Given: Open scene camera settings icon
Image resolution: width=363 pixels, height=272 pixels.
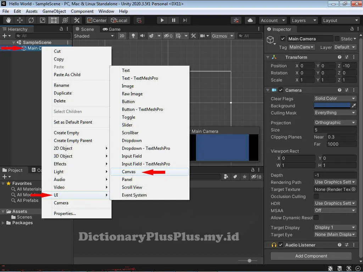Looking at the screenshot, I should click(x=202, y=36).
